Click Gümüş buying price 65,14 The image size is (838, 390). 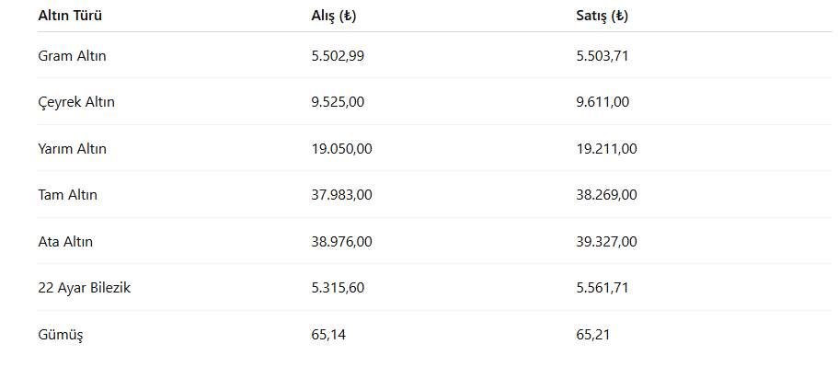[328, 335]
